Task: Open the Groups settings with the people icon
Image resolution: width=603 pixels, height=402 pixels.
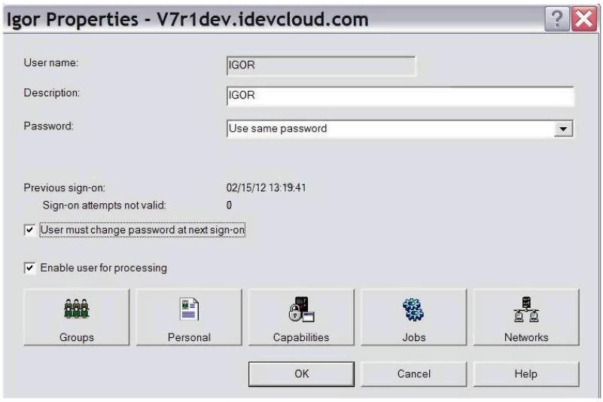Action: pyautogui.click(x=77, y=318)
